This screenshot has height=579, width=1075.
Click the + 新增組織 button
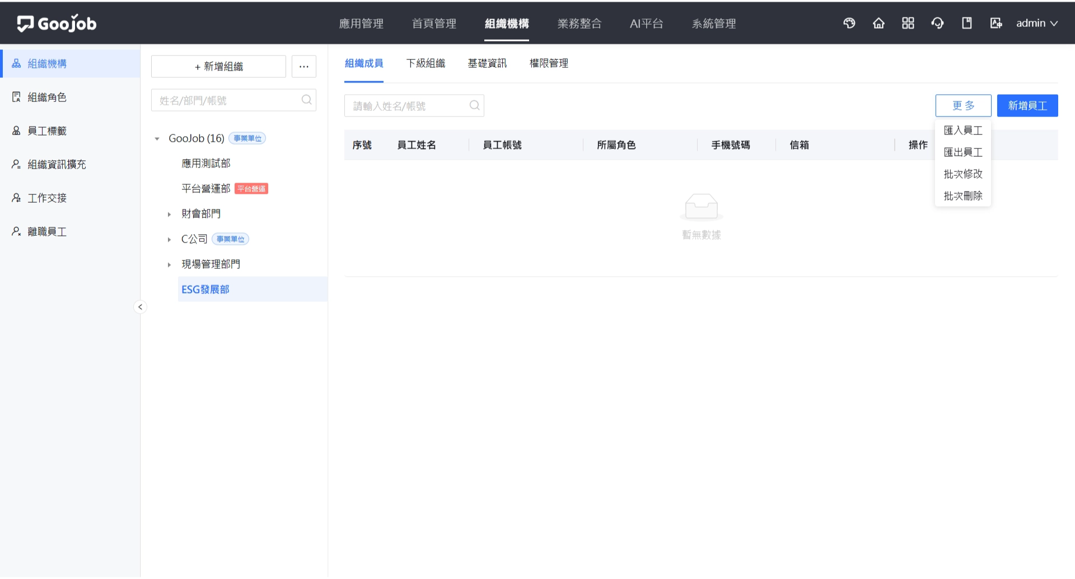(218, 66)
